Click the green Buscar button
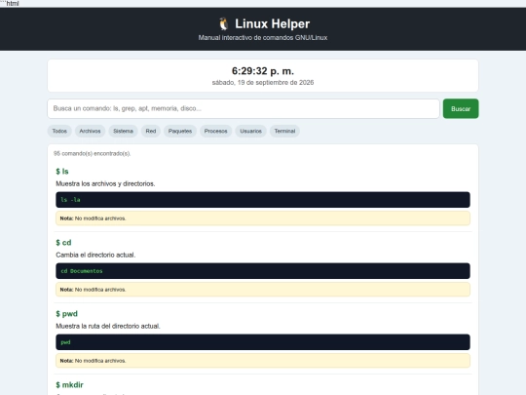Screen dimensions: 526x395 point(461,108)
